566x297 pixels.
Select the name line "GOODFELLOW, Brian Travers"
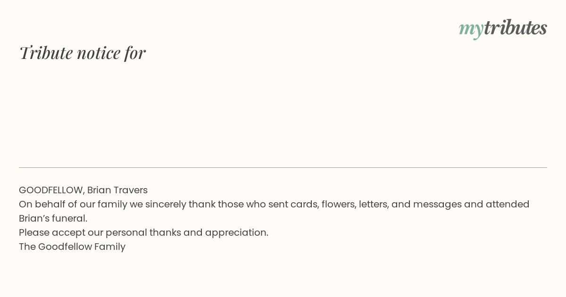83,190
